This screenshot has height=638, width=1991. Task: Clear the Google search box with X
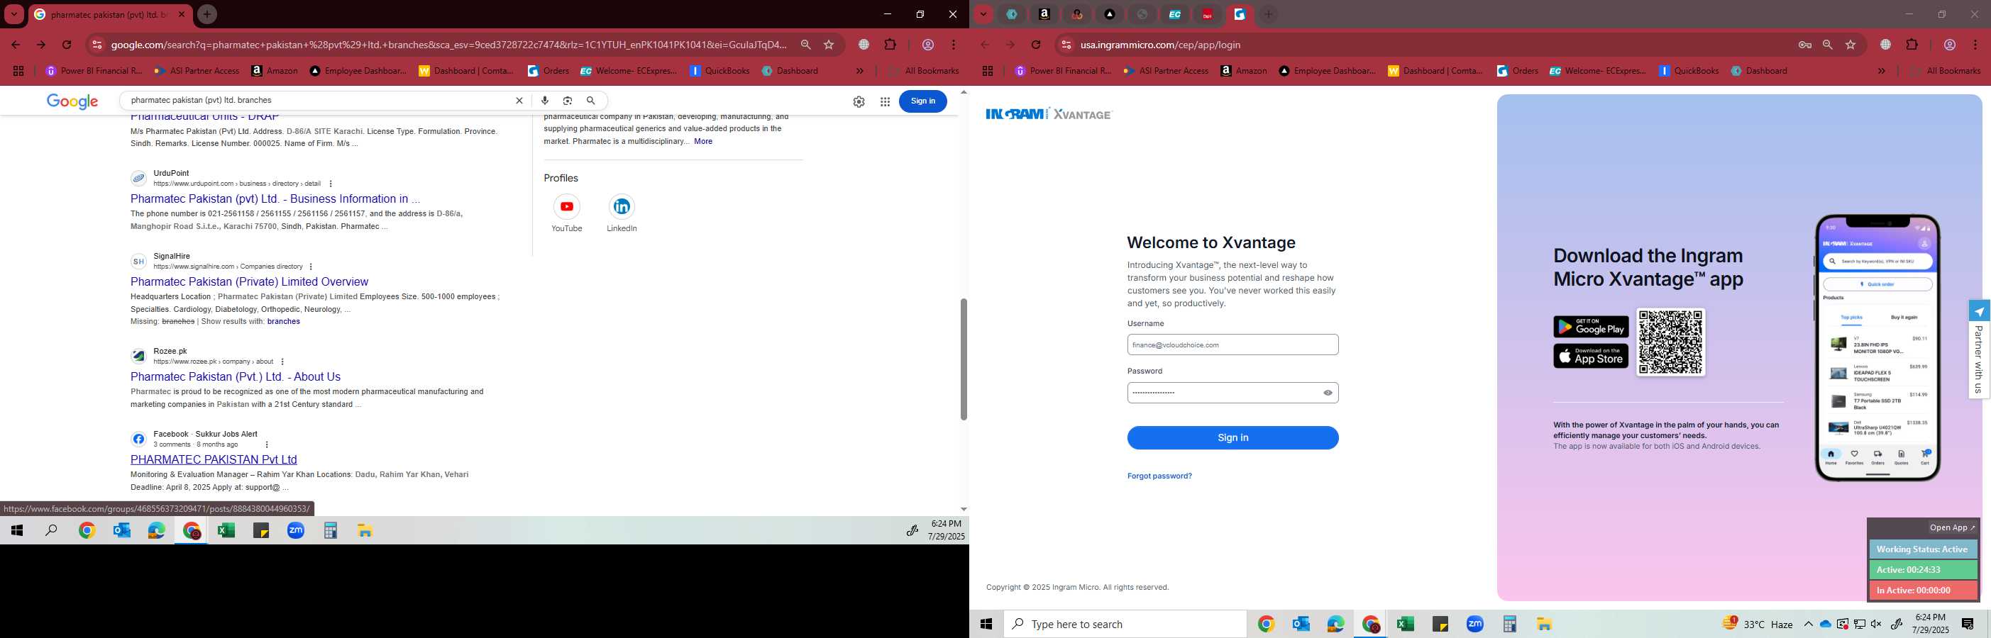519,101
